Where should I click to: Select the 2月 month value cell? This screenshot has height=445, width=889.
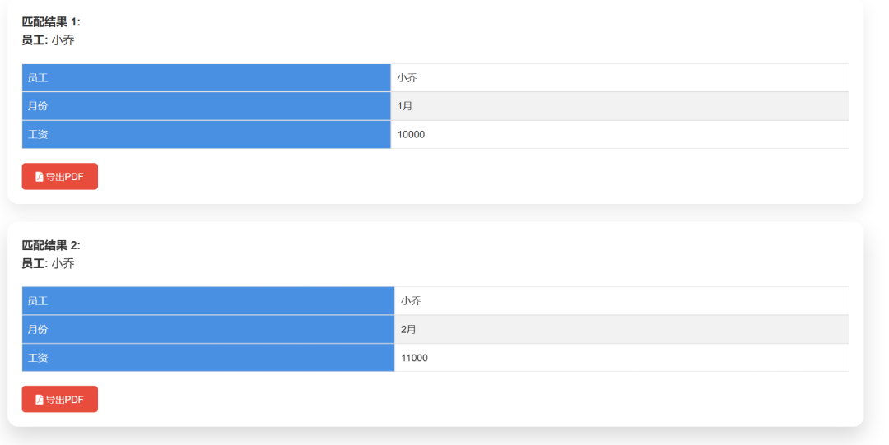[x=621, y=329]
